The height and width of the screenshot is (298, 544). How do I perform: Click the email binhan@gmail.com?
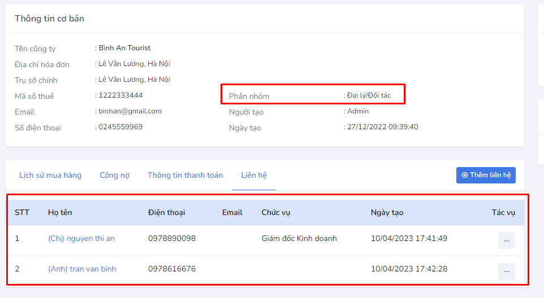(130, 111)
